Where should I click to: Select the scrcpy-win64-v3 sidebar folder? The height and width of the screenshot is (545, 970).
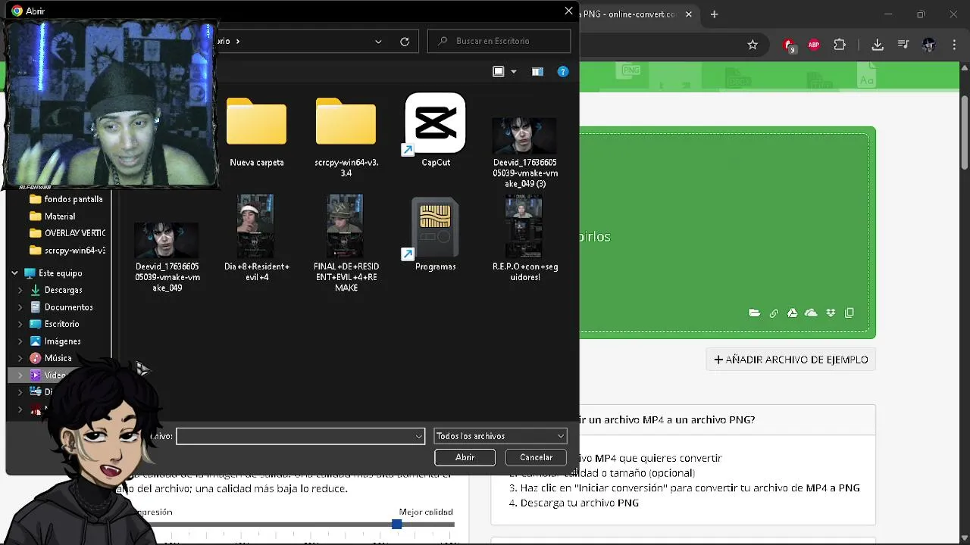(x=68, y=251)
